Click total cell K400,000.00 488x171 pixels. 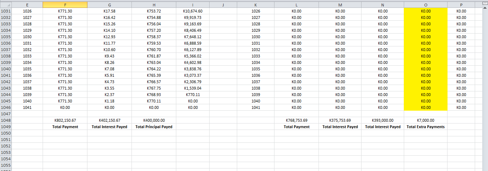point(154,120)
